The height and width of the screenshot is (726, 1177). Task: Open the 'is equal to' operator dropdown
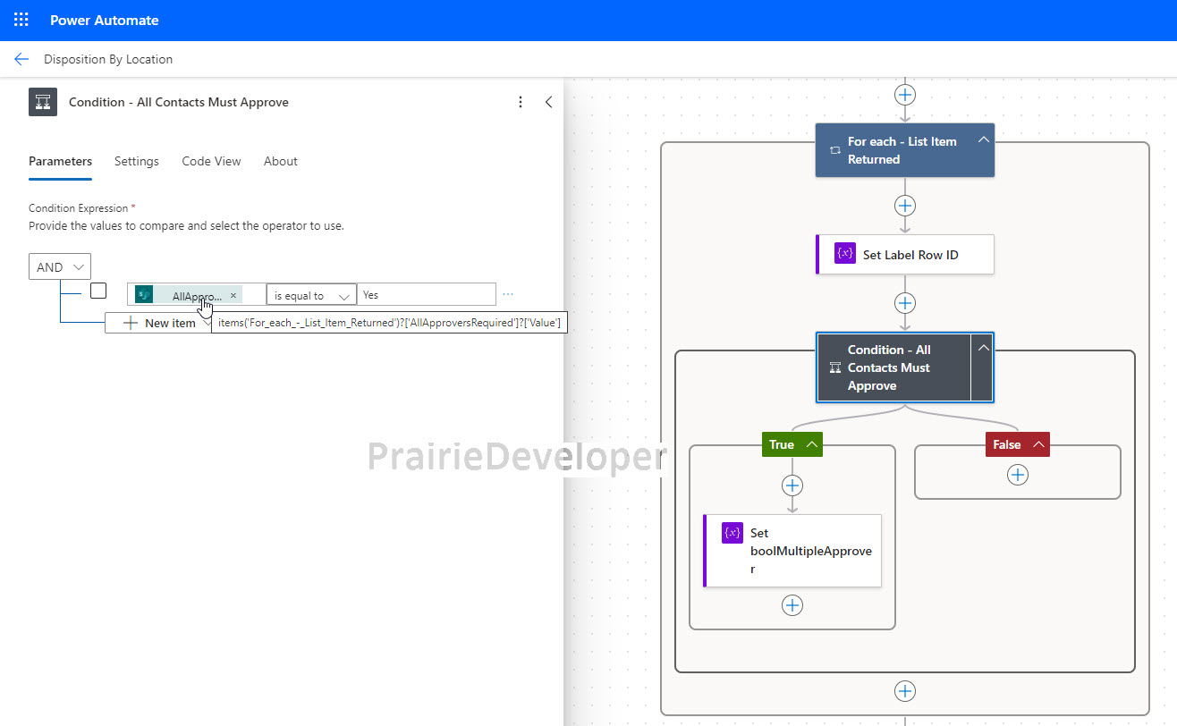click(x=311, y=295)
